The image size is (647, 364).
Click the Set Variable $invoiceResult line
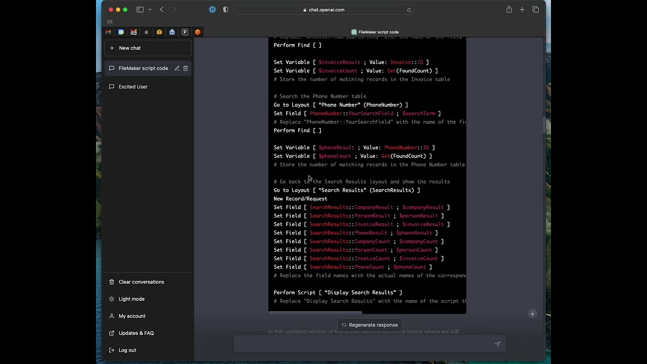tap(351, 62)
